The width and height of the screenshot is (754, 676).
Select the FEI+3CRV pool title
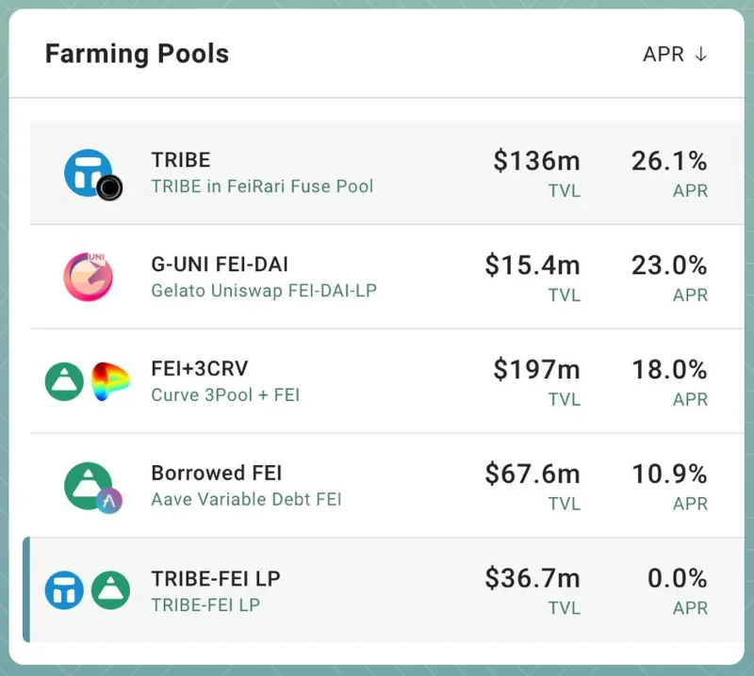[200, 368]
